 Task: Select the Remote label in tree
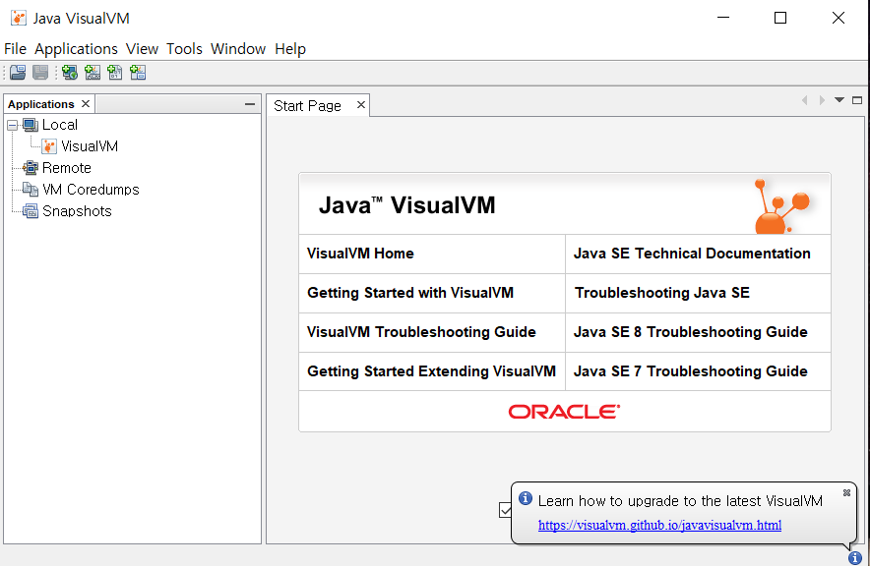pyautogui.click(x=67, y=168)
